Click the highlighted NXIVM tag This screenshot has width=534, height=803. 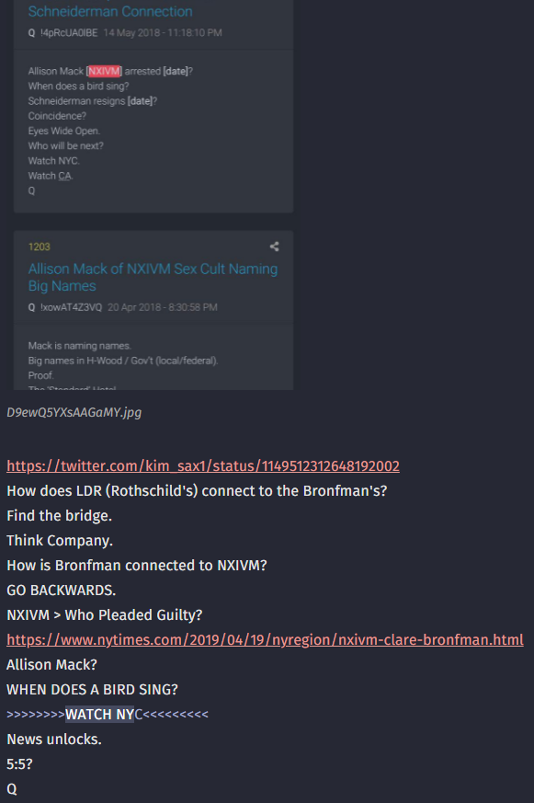tap(105, 71)
